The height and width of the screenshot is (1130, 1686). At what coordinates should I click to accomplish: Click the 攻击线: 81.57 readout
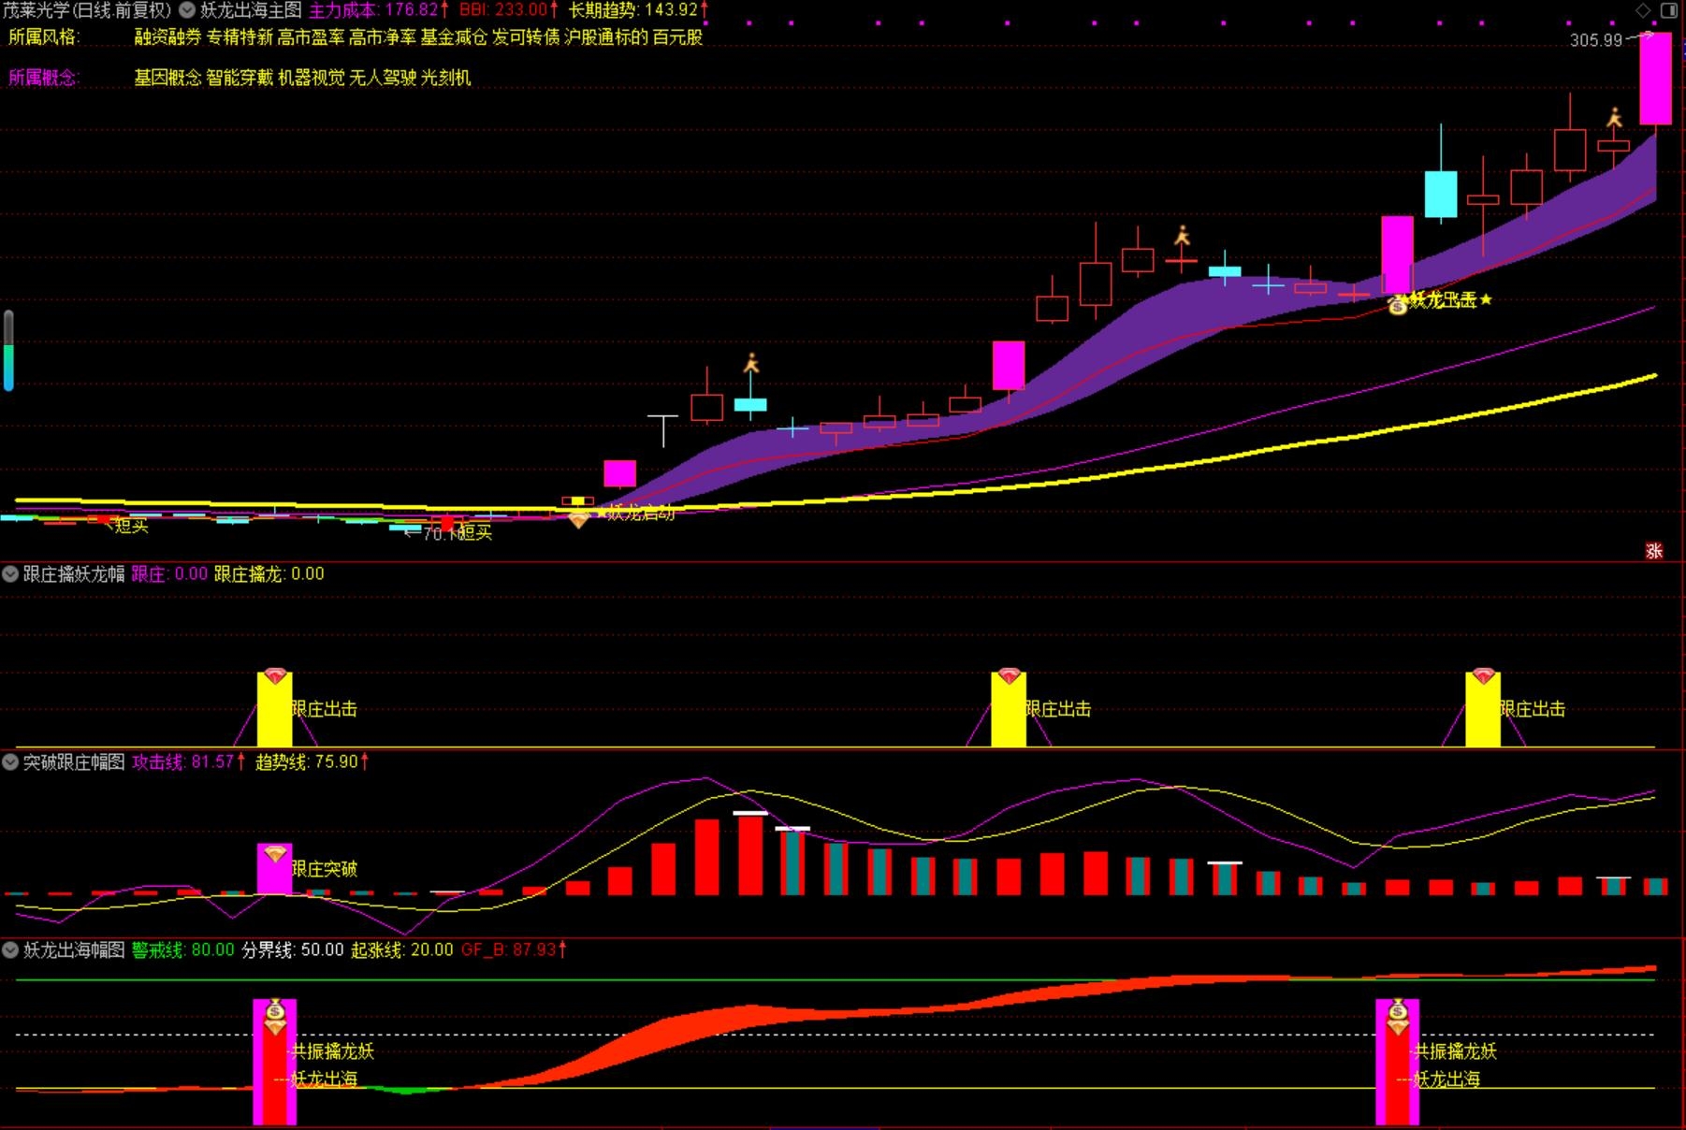tap(189, 761)
